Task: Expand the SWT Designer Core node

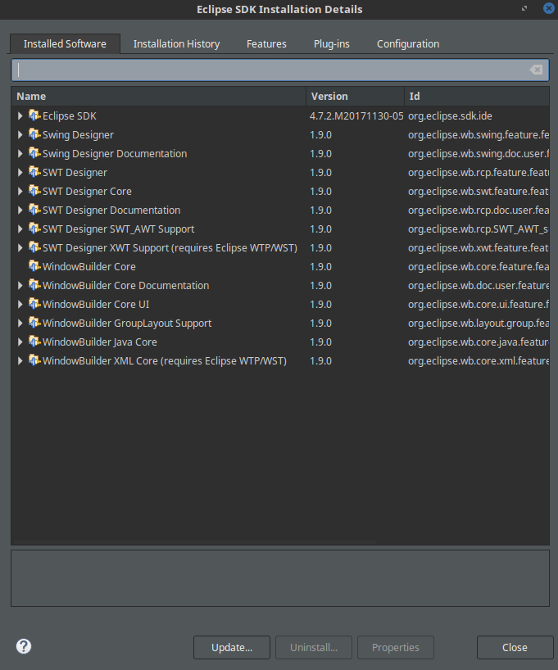Action: coord(20,191)
